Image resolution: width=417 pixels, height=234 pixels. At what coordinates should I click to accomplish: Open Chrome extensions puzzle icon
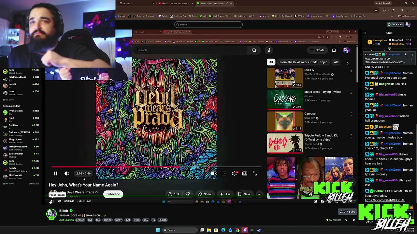(x=384, y=10)
